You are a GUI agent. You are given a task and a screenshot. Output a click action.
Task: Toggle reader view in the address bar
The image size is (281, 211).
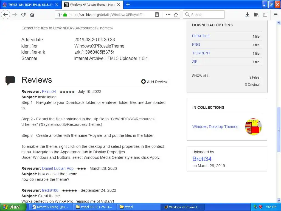(157, 15)
